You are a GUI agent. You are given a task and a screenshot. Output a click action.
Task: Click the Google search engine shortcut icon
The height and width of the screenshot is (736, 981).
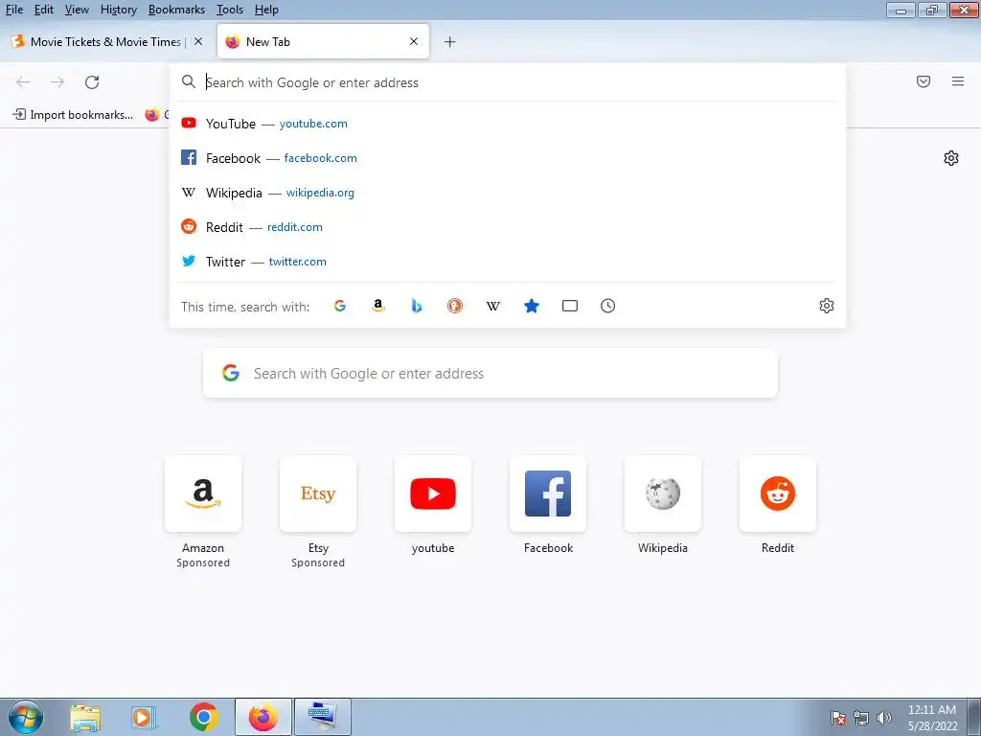click(340, 306)
